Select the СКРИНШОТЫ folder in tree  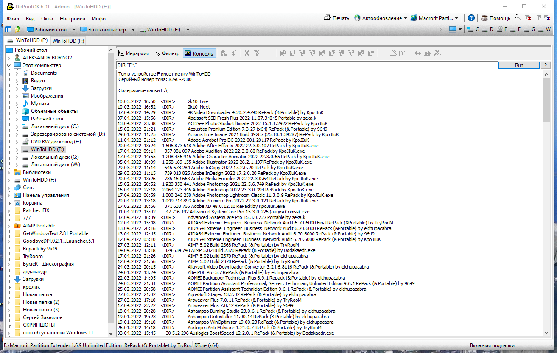pyautogui.click(x=39, y=325)
